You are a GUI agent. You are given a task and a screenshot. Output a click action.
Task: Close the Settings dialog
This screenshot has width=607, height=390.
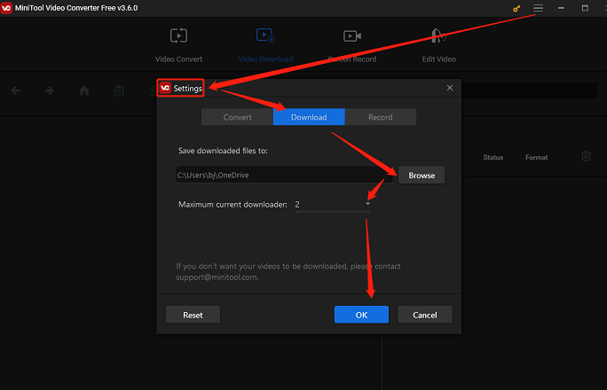449,88
